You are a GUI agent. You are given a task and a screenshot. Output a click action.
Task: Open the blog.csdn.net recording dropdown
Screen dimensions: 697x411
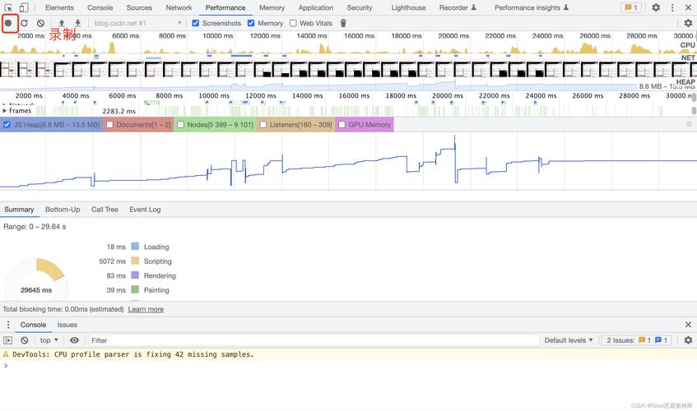point(137,23)
